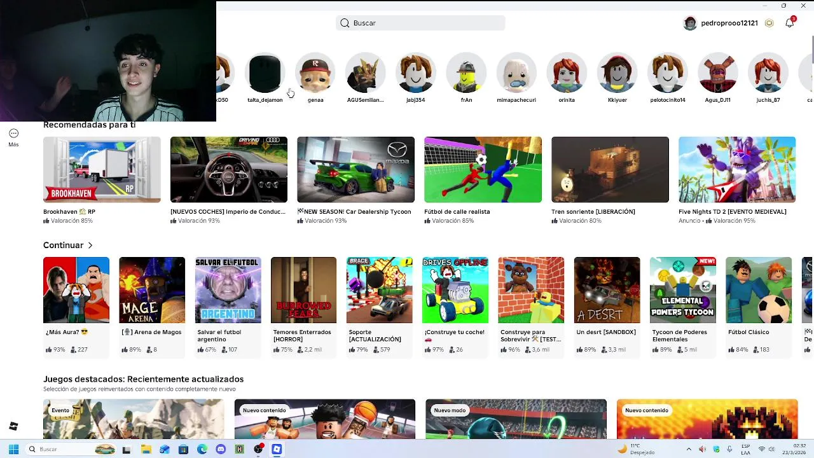Open the featured card labeled Evento
The width and height of the screenshot is (814, 458).
click(134, 419)
